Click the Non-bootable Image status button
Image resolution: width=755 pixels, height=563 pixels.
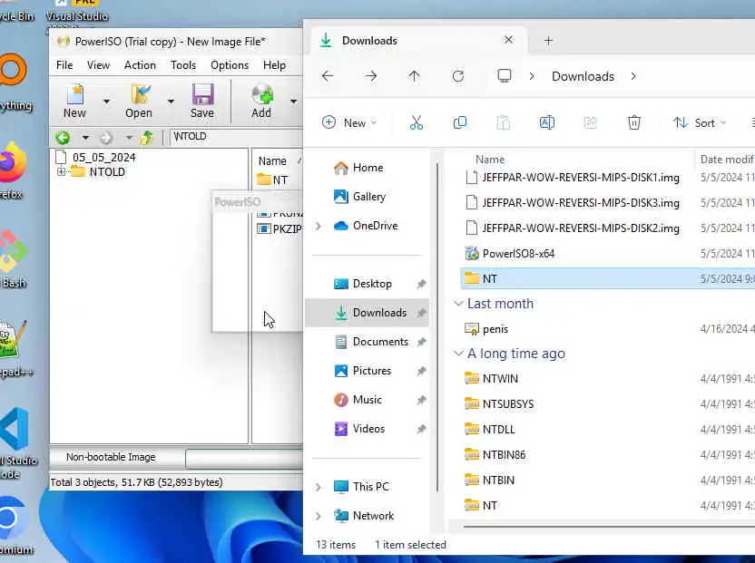(x=111, y=457)
